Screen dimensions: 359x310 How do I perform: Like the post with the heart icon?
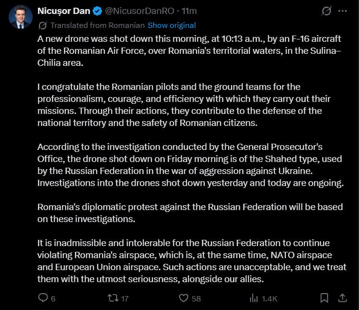183,298
